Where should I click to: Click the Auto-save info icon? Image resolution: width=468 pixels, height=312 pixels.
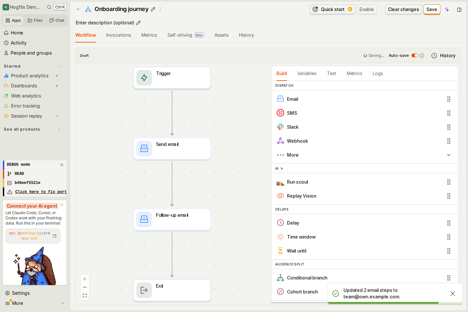pyautogui.click(x=422, y=56)
